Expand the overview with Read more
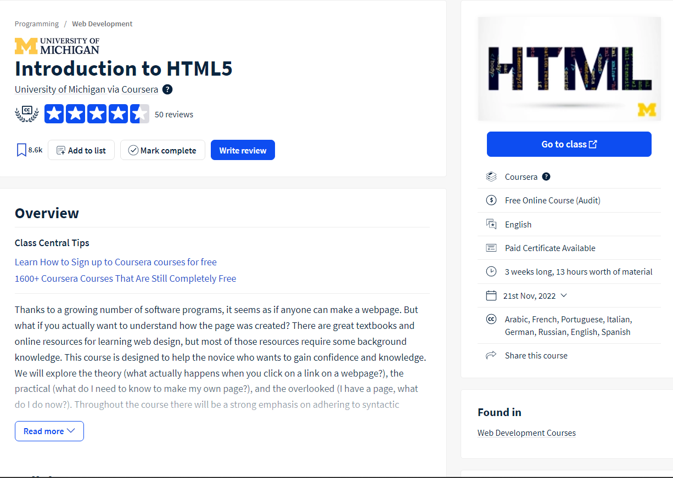Viewport: 673px width, 478px height. tap(49, 431)
